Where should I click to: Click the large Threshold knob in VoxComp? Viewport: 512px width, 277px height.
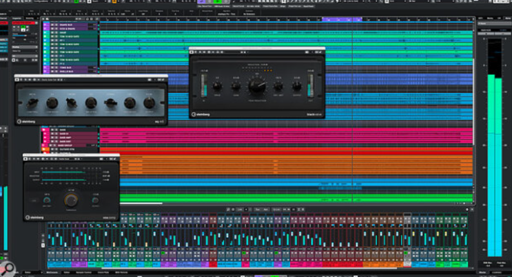point(71,200)
